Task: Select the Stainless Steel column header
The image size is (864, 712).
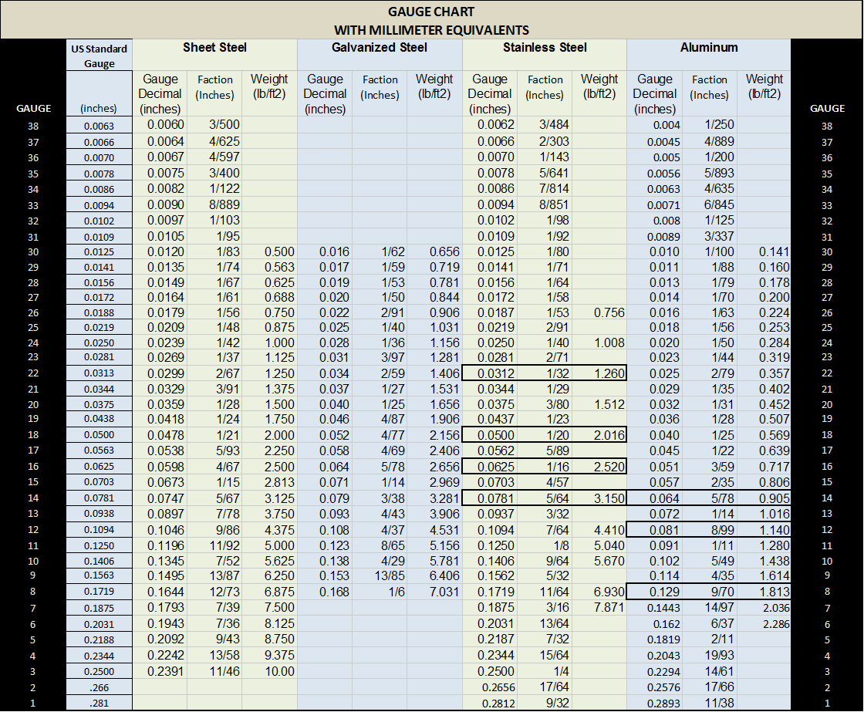Action: (x=544, y=47)
